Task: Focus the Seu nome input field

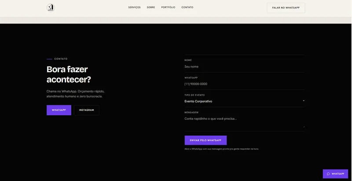Action: point(245,66)
